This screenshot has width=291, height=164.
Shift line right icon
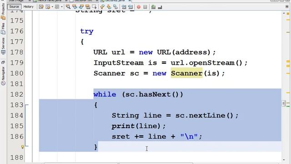[x=130, y=7]
